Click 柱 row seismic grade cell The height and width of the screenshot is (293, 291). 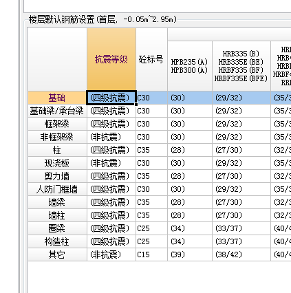(x=111, y=150)
